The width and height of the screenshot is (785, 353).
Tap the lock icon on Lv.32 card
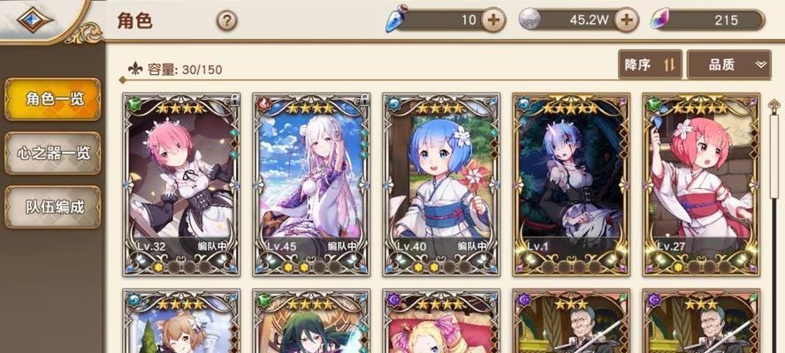point(234,100)
